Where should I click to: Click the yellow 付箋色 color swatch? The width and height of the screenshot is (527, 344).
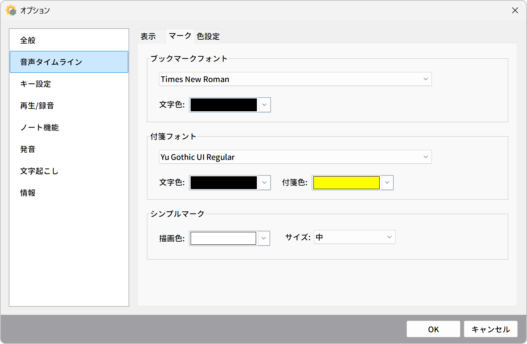[347, 183]
